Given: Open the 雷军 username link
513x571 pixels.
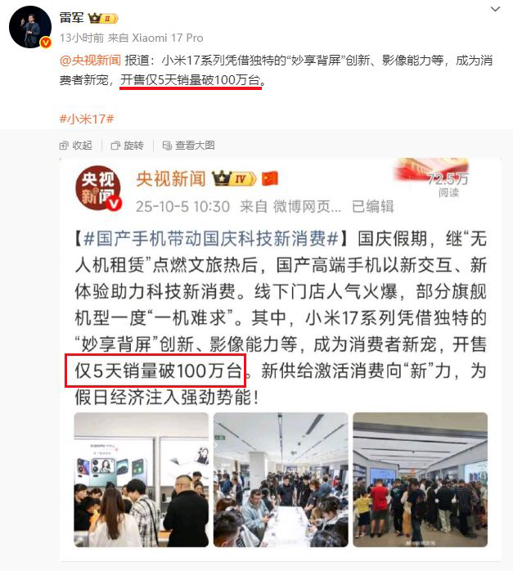Looking at the screenshot, I should click(72, 17).
